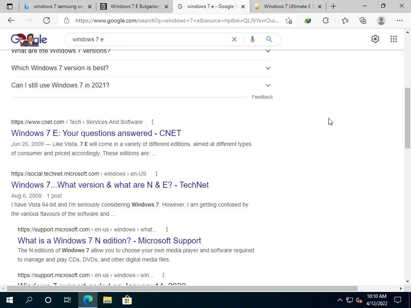The height and width of the screenshot is (308, 411).
Task: Open File Explorer from taskbar
Action: [x=107, y=300]
